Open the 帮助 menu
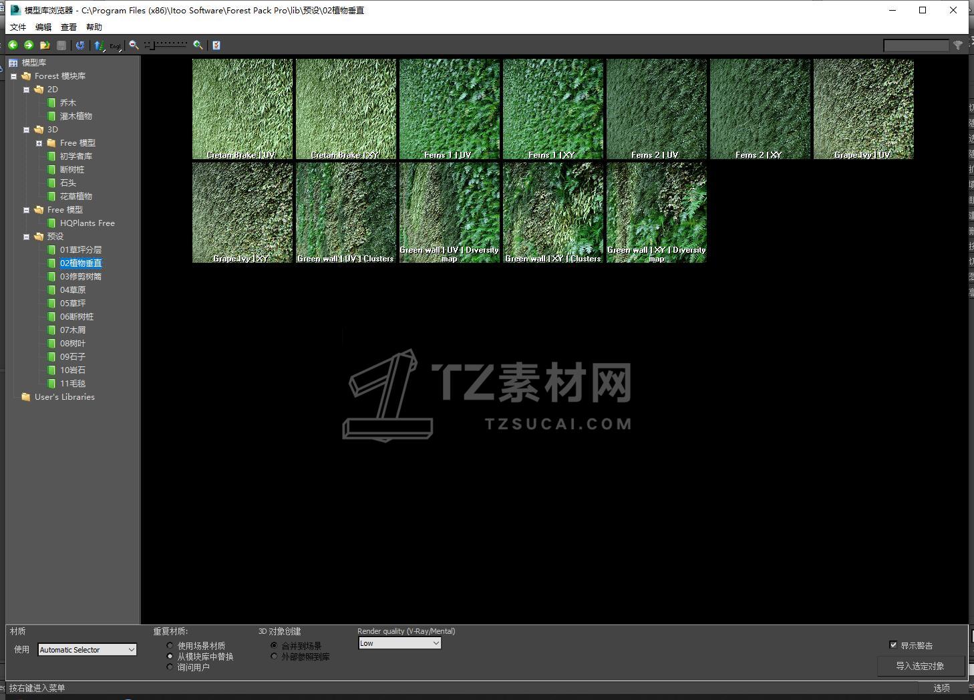Viewport: 974px width, 700px height. tap(94, 27)
